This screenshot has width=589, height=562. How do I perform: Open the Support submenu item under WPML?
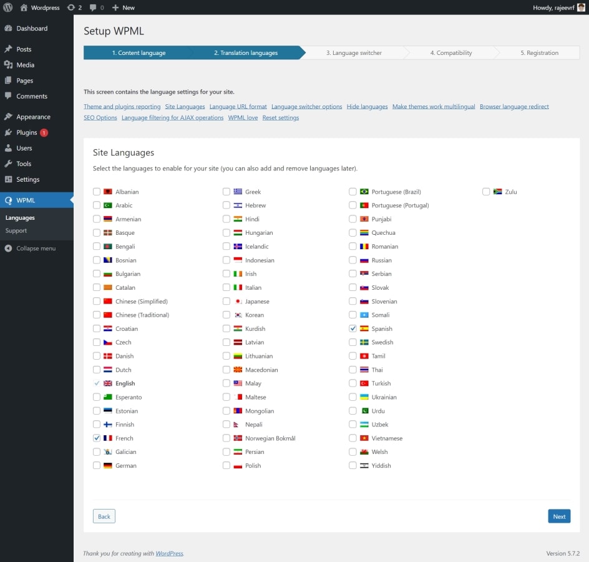point(16,230)
